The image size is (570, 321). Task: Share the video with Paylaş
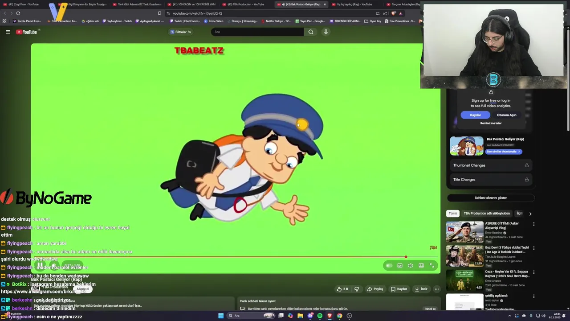click(375, 289)
